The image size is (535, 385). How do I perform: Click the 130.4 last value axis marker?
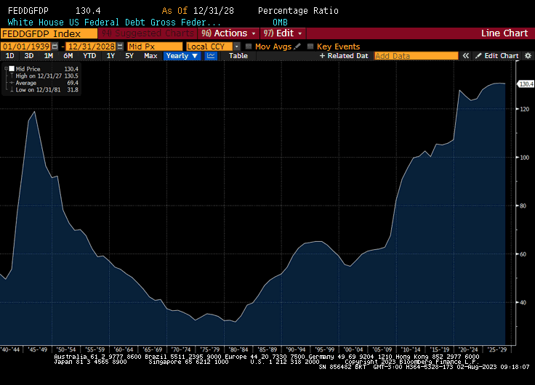coord(526,84)
